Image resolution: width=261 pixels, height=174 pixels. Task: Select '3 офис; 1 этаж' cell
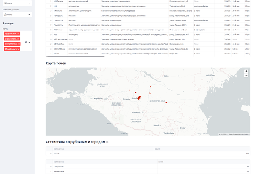click(204, 30)
